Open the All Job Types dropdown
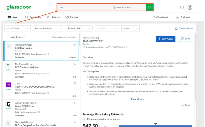The height and width of the screenshot is (127, 205). tap(18, 29)
